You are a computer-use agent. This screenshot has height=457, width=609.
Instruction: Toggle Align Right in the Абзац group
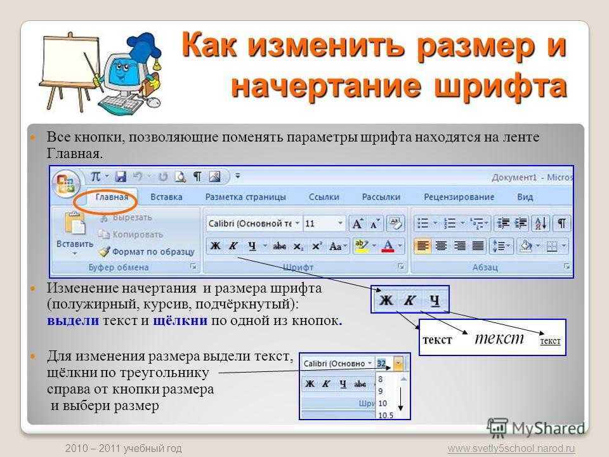click(459, 246)
